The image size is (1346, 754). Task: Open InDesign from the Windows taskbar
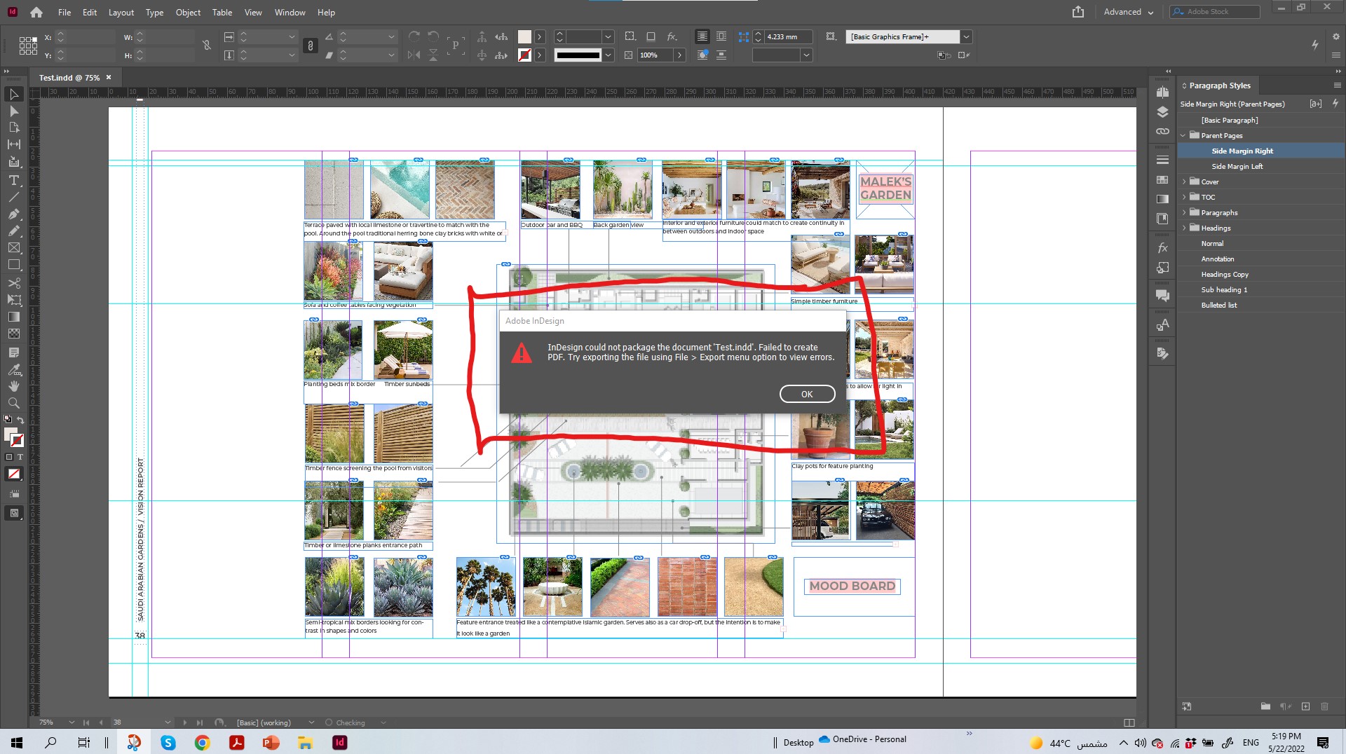pos(340,742)
